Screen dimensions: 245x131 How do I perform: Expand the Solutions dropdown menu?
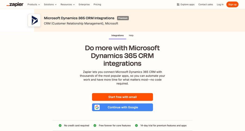point(50,5)
